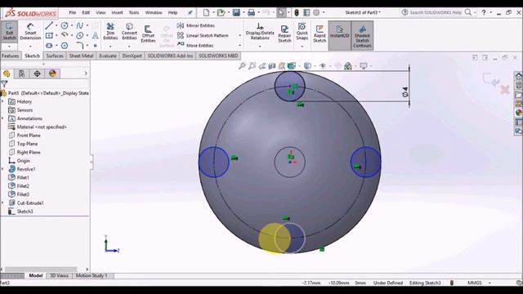The image size is (523, 294).
Task: Expand the feature manager tabs chevron
Action: (x=86, y=73)
